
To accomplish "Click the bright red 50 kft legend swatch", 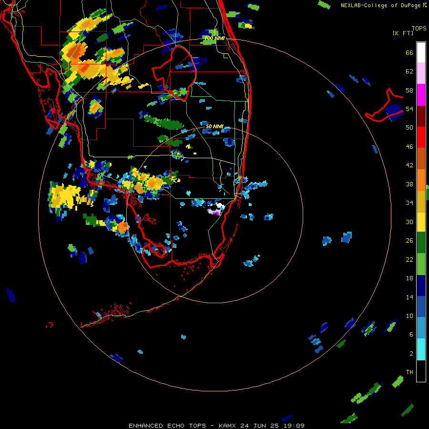I will click(421, 137).
